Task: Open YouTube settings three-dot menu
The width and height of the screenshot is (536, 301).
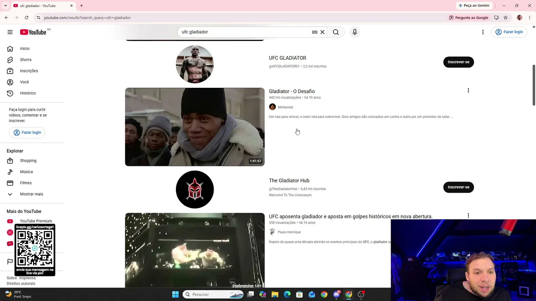Action: tap(483, 32)
